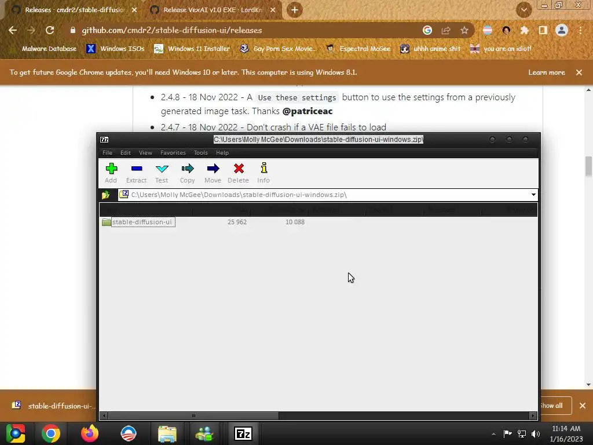This screenshot has width=593, height=445.
Task: Select the Copy tool in 7-Zip
Action: click(x=187, y=173)
